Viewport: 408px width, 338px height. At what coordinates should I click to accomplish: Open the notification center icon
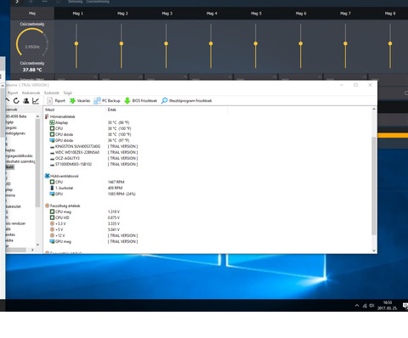pos(405,306)
